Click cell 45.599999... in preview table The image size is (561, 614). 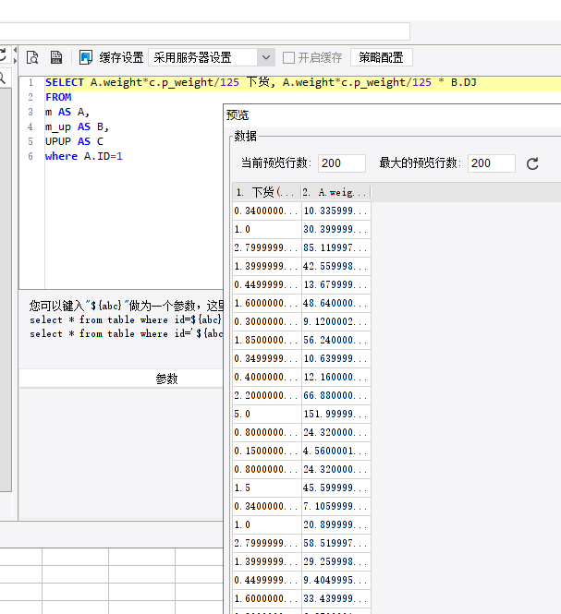coord(336,488)
